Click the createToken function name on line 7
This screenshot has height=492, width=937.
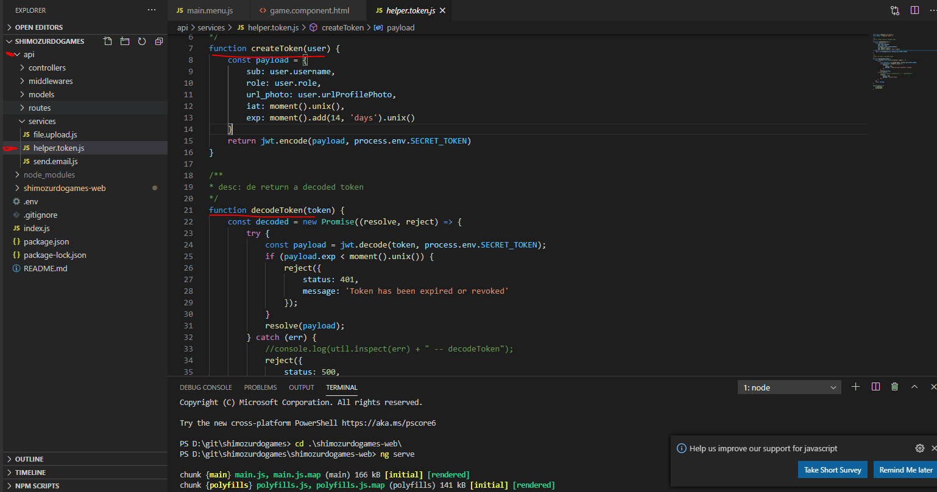[277, 48]
